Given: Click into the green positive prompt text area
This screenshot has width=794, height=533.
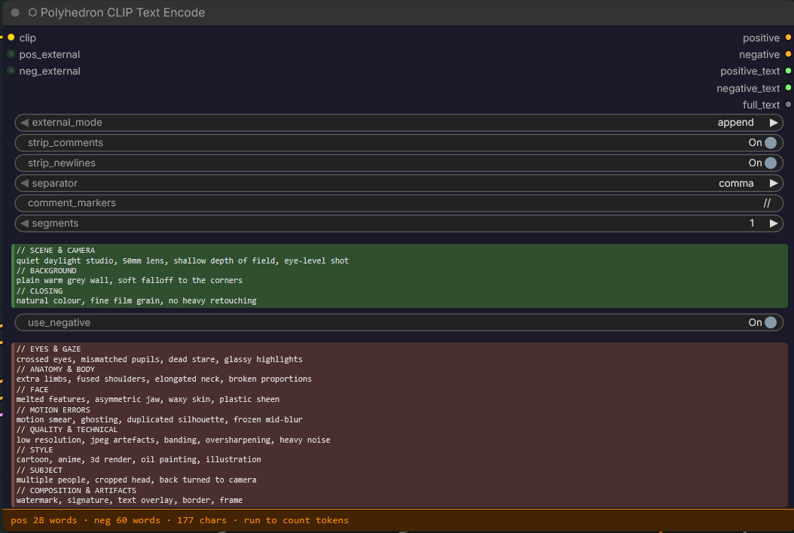Looking at the screenshot, I should pyautogui.click(x=399, y=276).
